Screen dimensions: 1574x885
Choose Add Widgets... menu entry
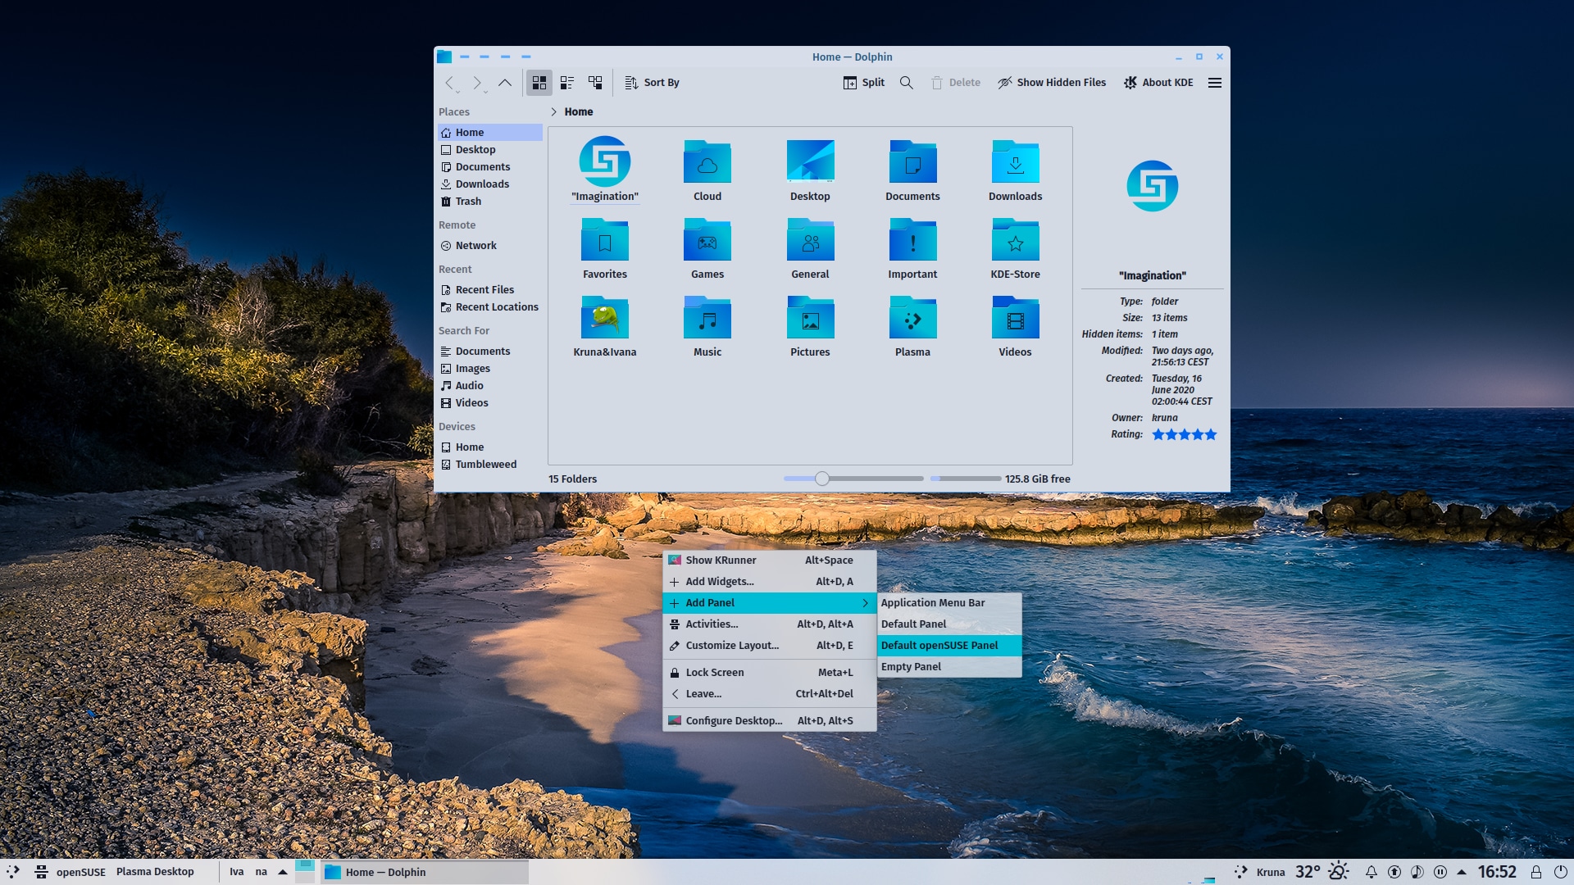(769, 582)
